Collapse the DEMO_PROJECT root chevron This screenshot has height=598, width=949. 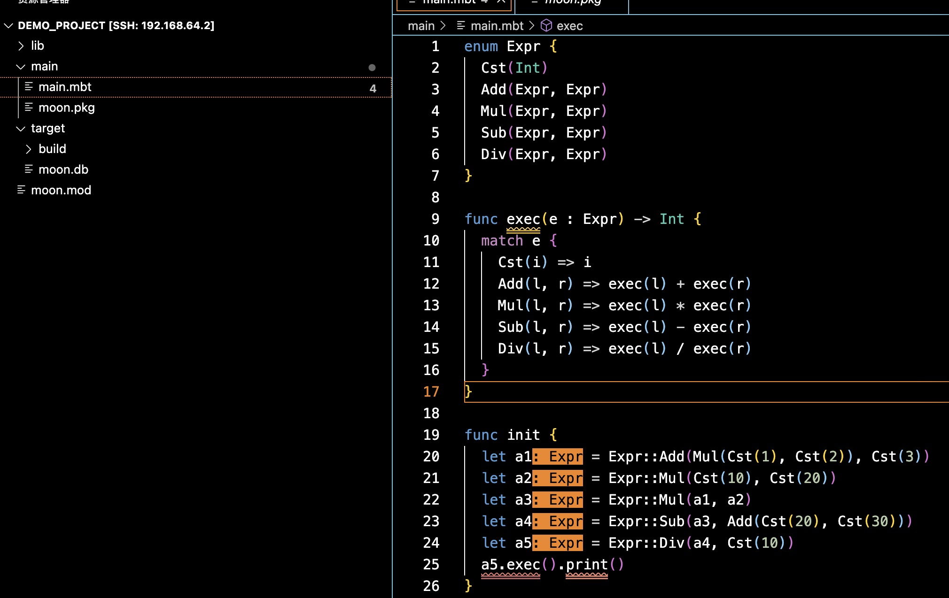pos(8,25)
